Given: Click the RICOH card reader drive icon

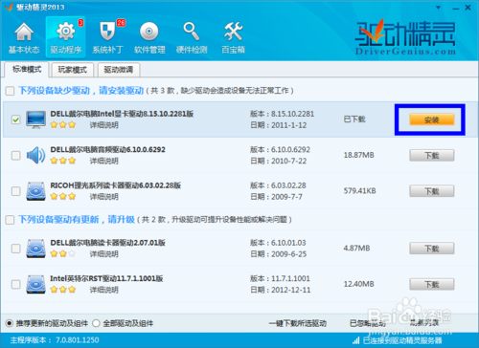Looking at the screenshot, I should pos(35,191).
